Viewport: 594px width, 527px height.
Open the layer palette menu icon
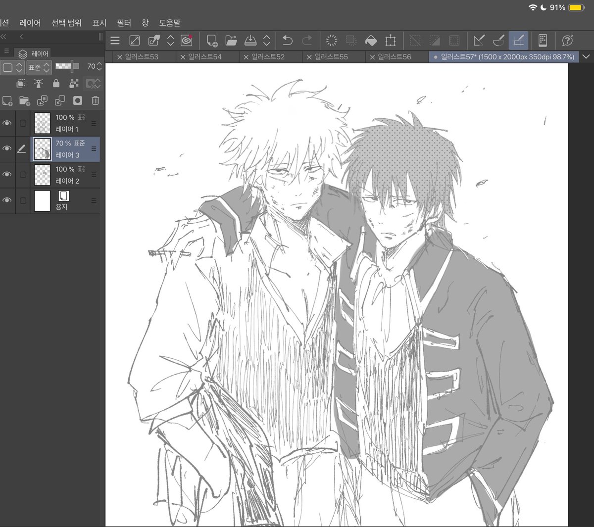click(6, 51)
